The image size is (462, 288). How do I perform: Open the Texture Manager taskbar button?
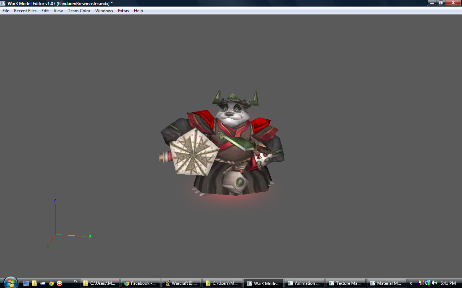coord(346,283)
